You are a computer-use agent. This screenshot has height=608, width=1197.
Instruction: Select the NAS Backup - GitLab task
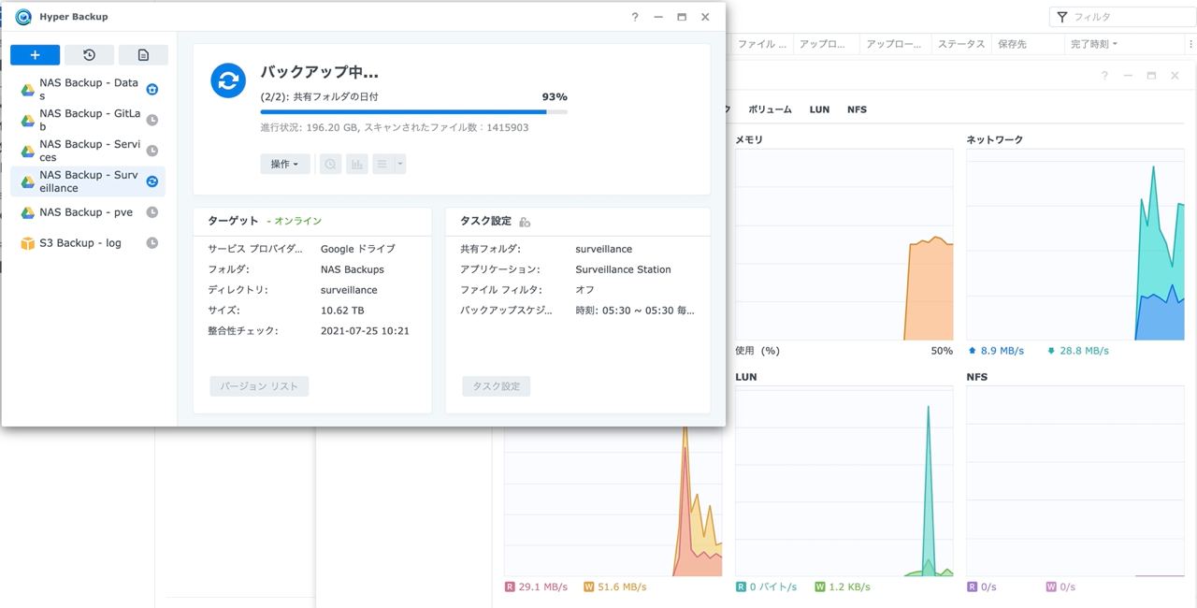coord(88,120)
